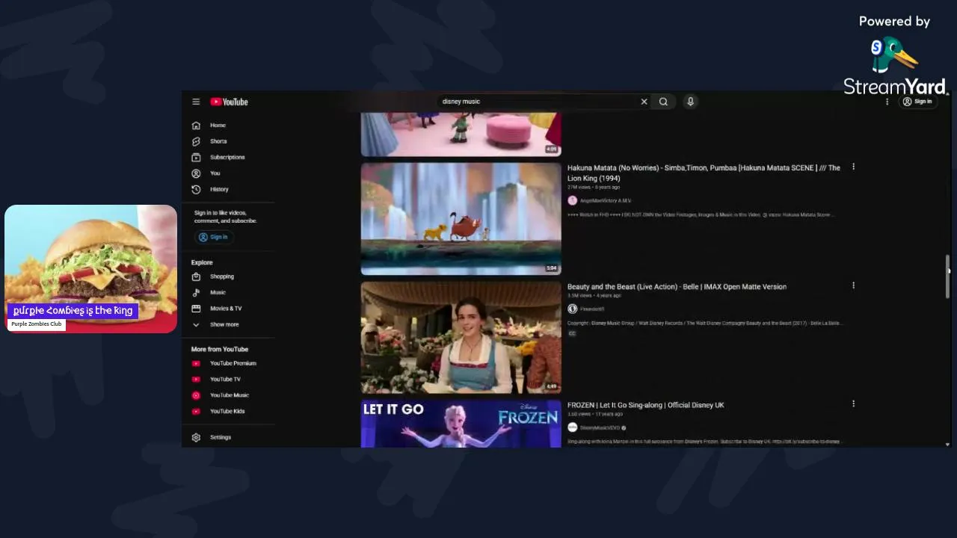Click the StreamYard logo
957x538 pixels.
tap(894, 67)
